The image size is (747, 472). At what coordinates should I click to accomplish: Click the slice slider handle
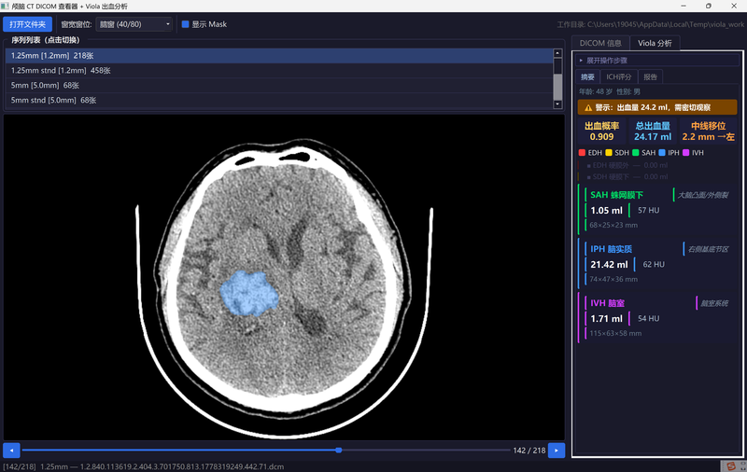[x=338, y=451]
